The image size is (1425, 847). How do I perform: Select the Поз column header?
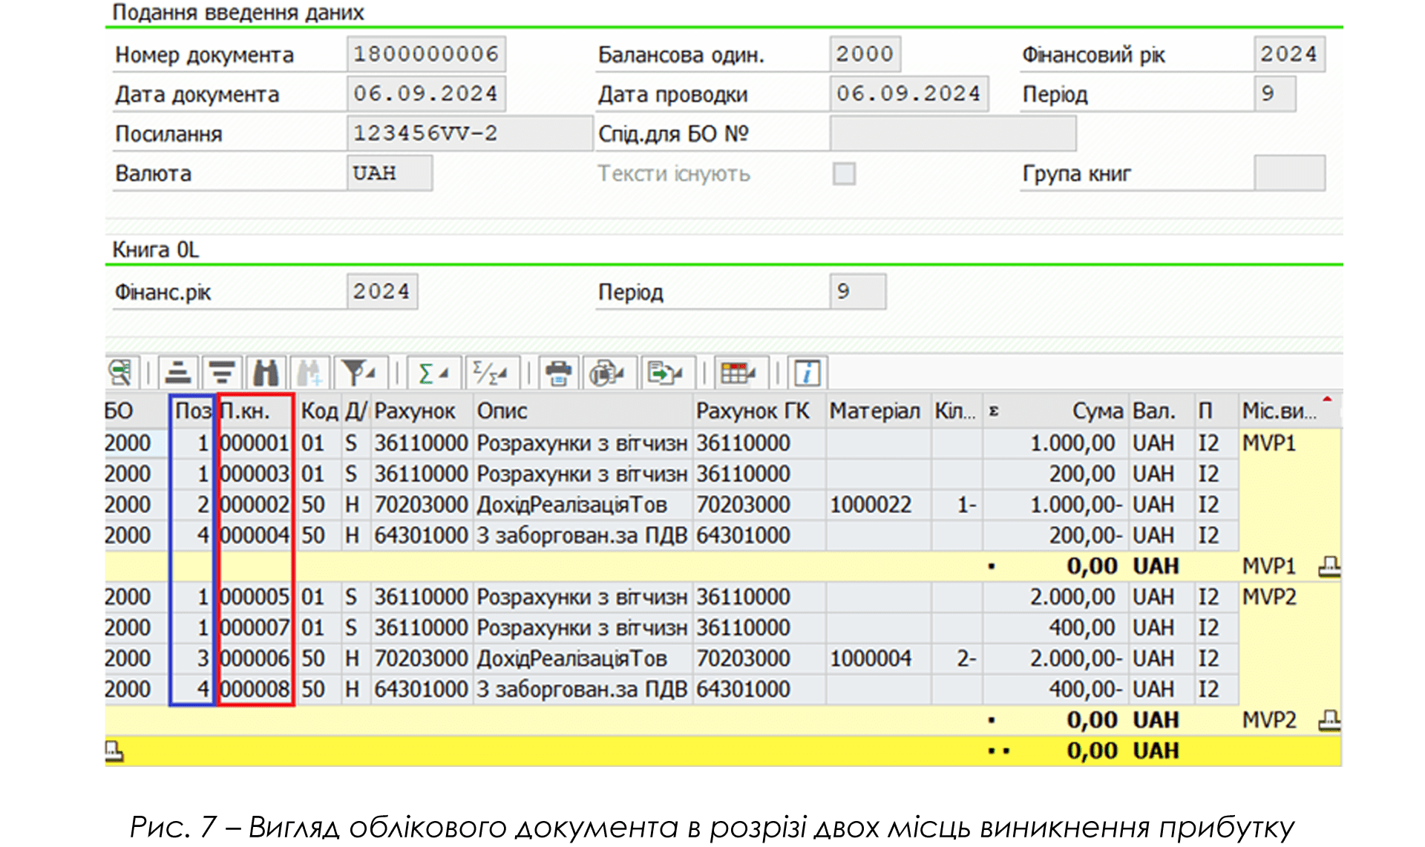click(x=193, y=411)
